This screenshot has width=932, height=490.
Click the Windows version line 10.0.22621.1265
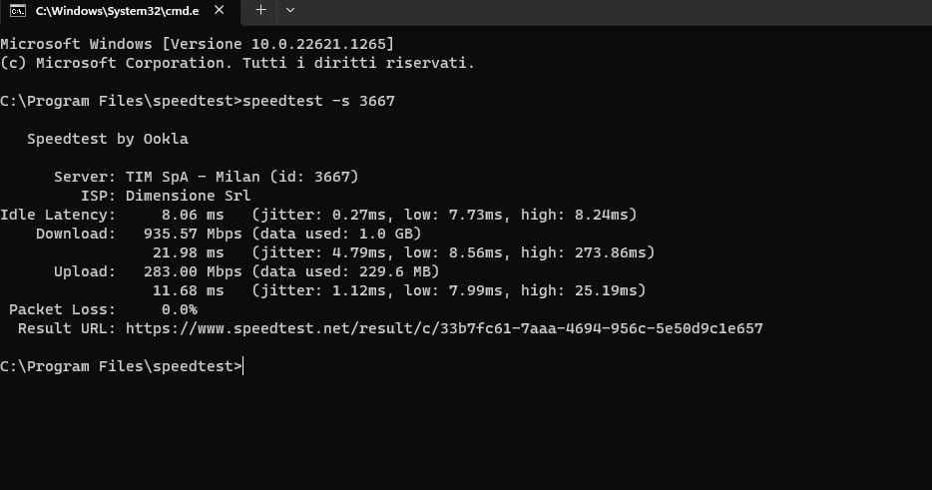coord(197,44)
